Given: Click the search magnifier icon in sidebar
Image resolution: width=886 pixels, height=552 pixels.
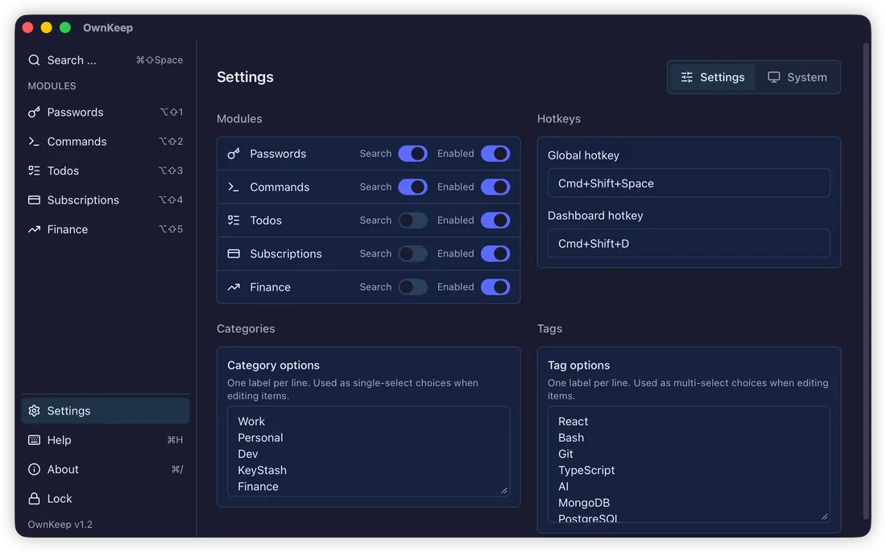Looking at the screenshot, I should 34,60.
